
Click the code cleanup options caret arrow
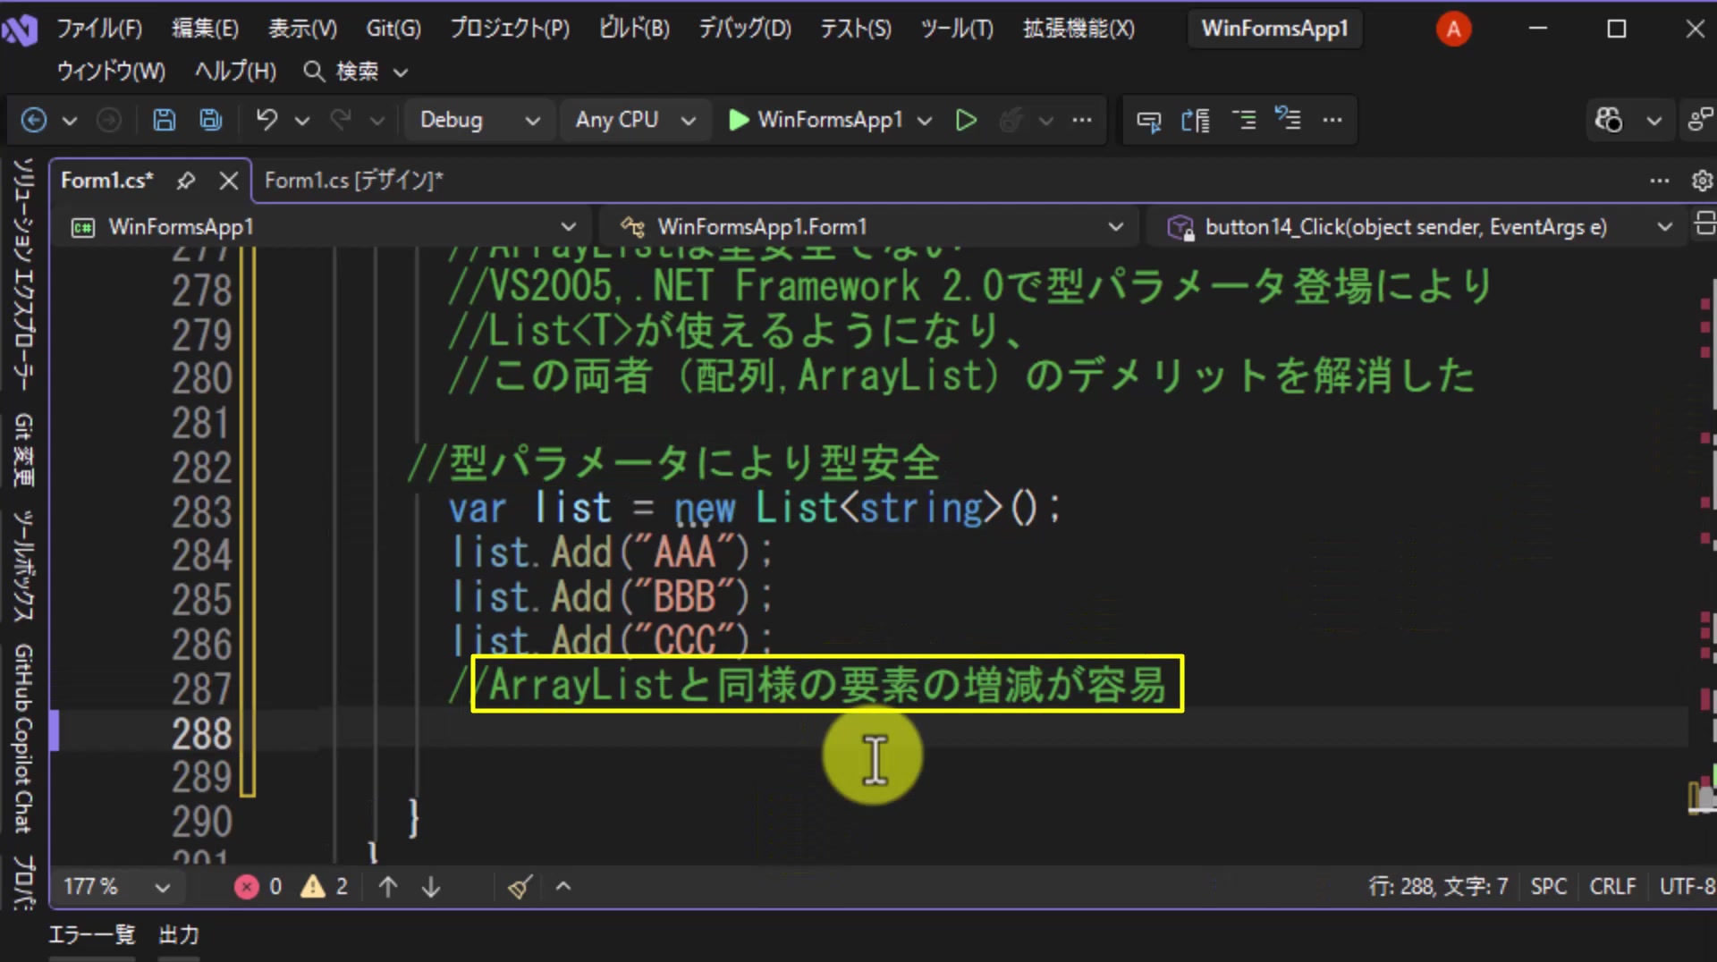coord(563,886)
